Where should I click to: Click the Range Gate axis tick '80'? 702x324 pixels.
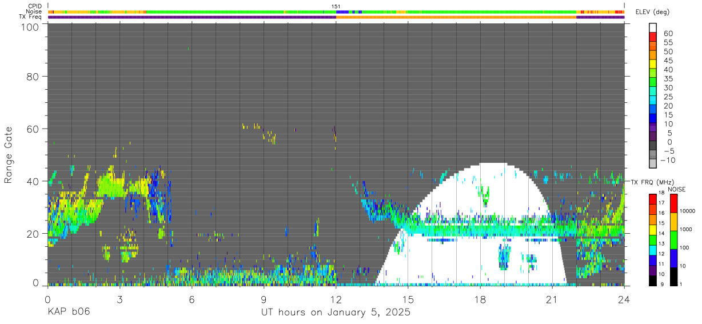[x=33, y=76]
